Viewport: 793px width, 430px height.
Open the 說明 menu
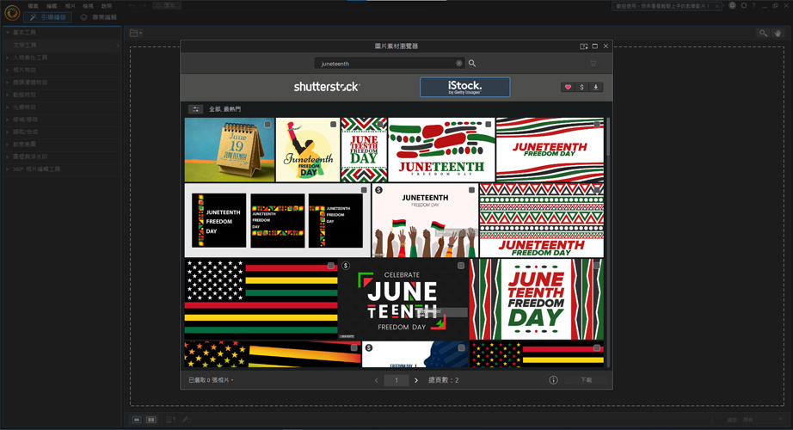coord(106,6)
